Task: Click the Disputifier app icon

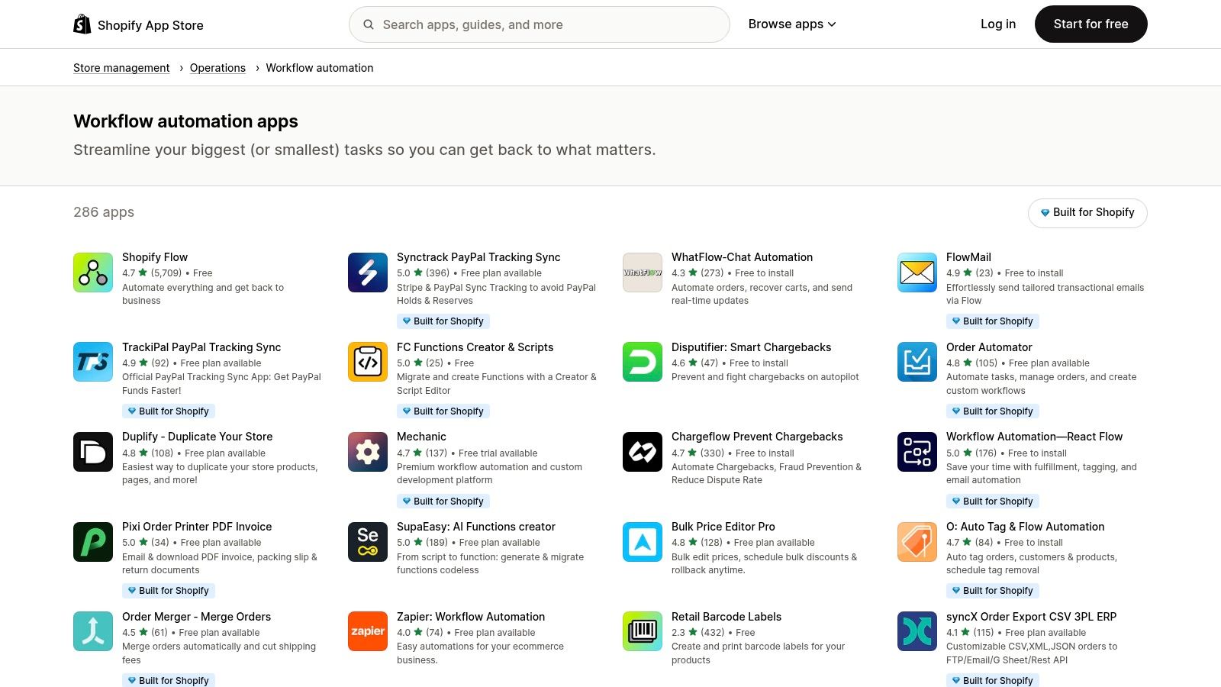Action: click(642, 362)
